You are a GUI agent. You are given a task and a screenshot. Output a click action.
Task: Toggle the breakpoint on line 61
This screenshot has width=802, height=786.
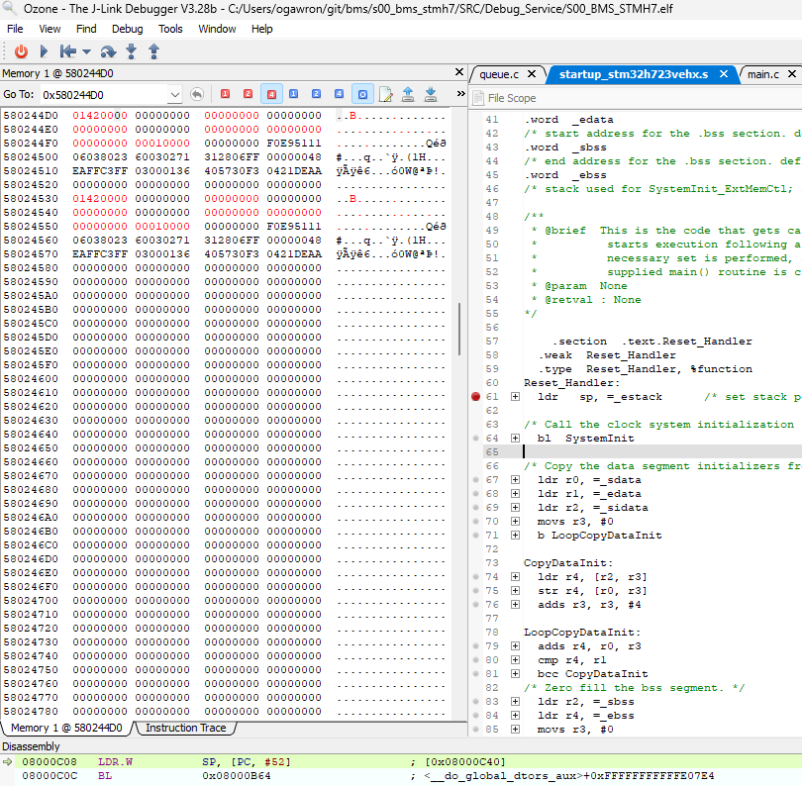pos(475,396)
